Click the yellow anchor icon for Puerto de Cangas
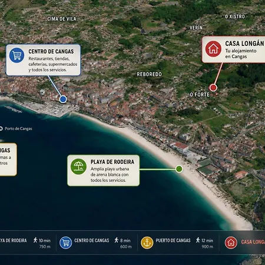Screen dimensions: 265x265 [147, 243]
